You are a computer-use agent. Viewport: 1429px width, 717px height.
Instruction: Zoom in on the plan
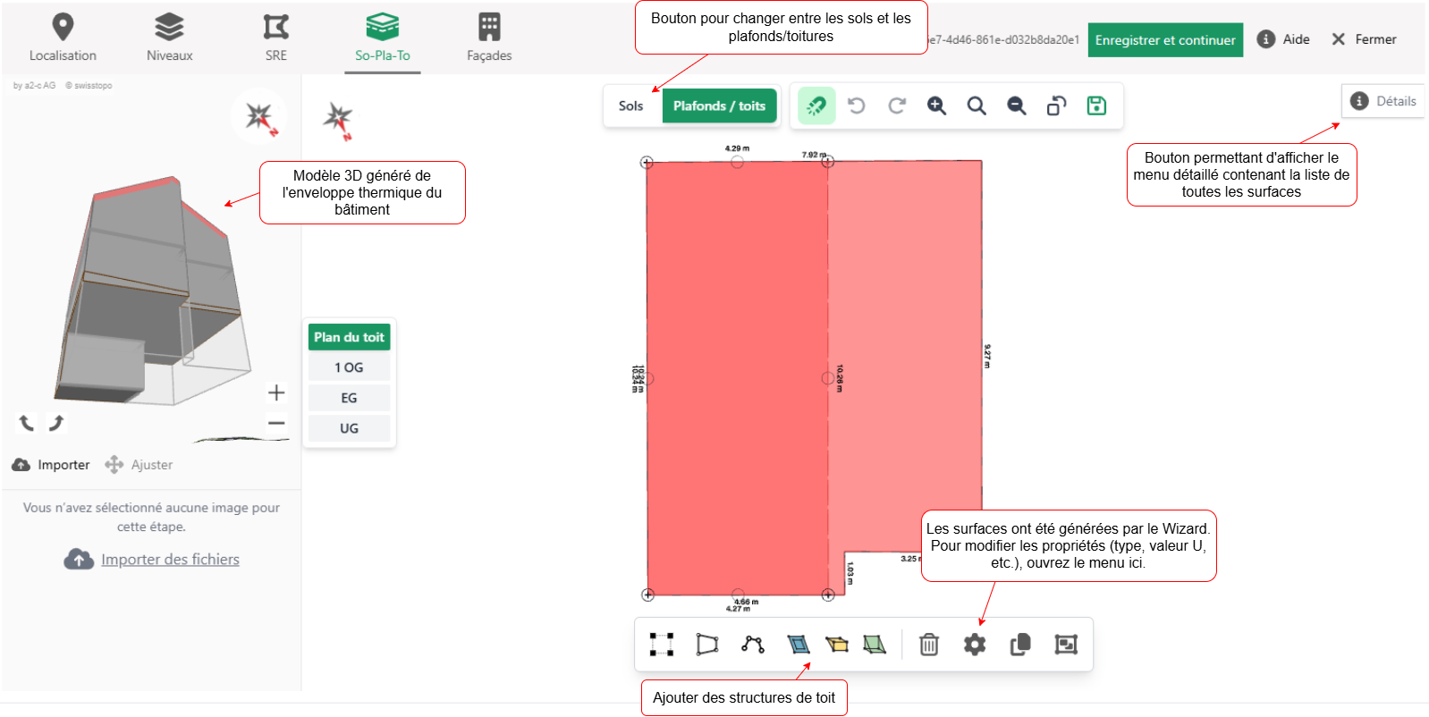(x=936, y=105)
